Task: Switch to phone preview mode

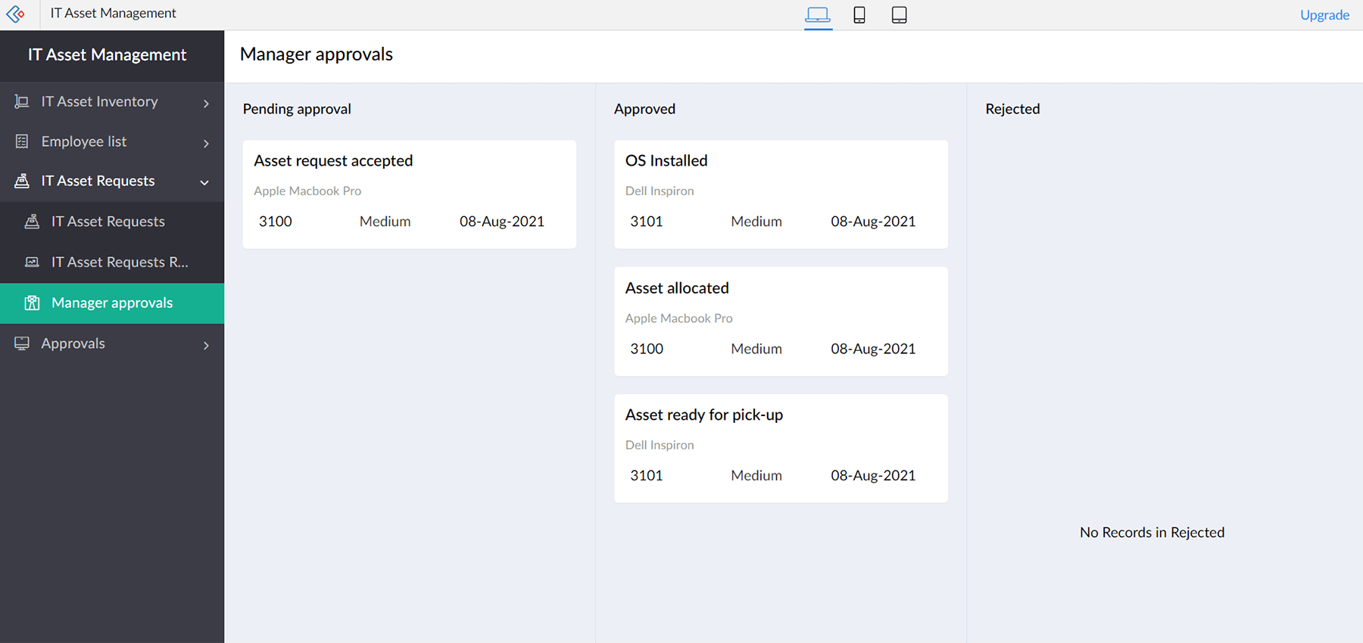Action: click(859, 14)
